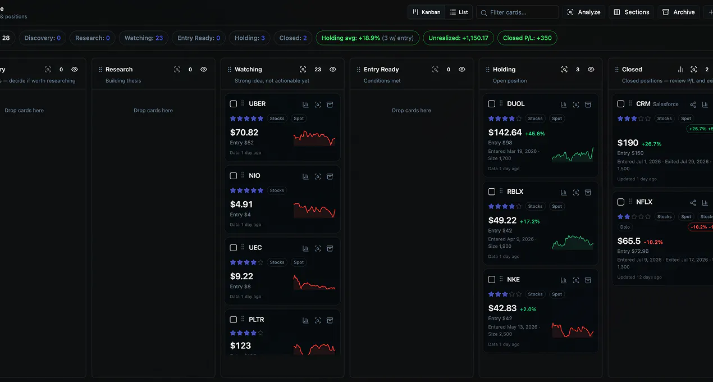Screen dimensions: 713x382
Task: Share the NFLX card
Action: click(x=693, y=202)
